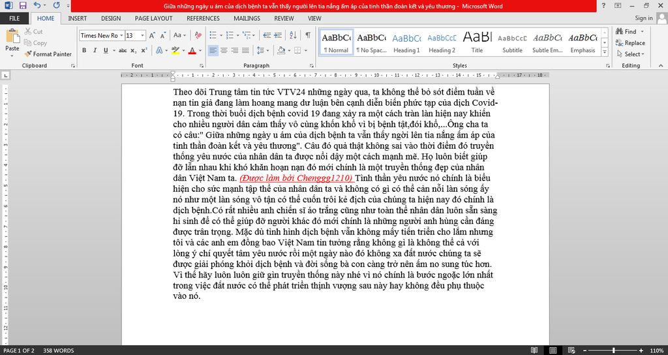Align text left
The image size is (668, 355).
click(213, 50)
